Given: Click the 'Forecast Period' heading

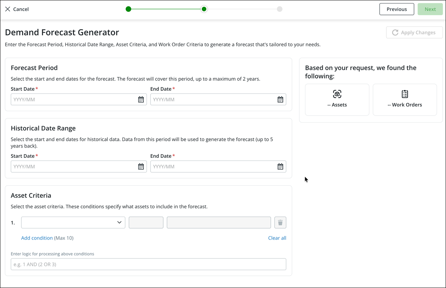Looking at the screenshot, I should pos(34,68).
